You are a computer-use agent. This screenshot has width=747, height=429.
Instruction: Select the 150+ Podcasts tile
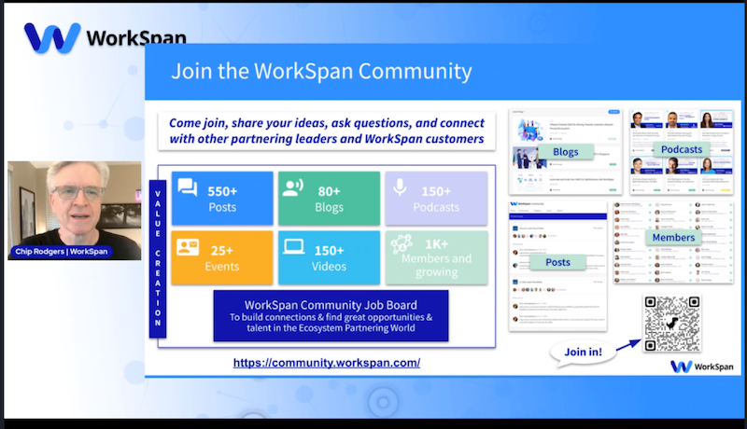[436, 199]
